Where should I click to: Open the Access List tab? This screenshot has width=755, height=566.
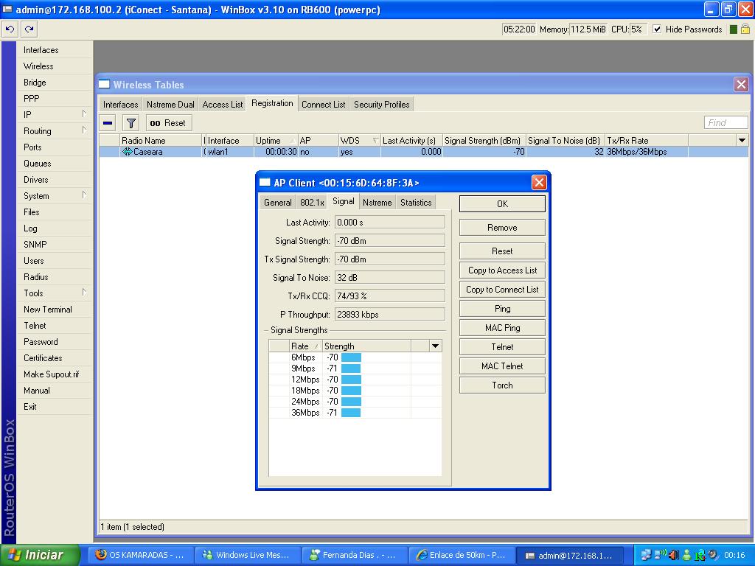(222, 105)
